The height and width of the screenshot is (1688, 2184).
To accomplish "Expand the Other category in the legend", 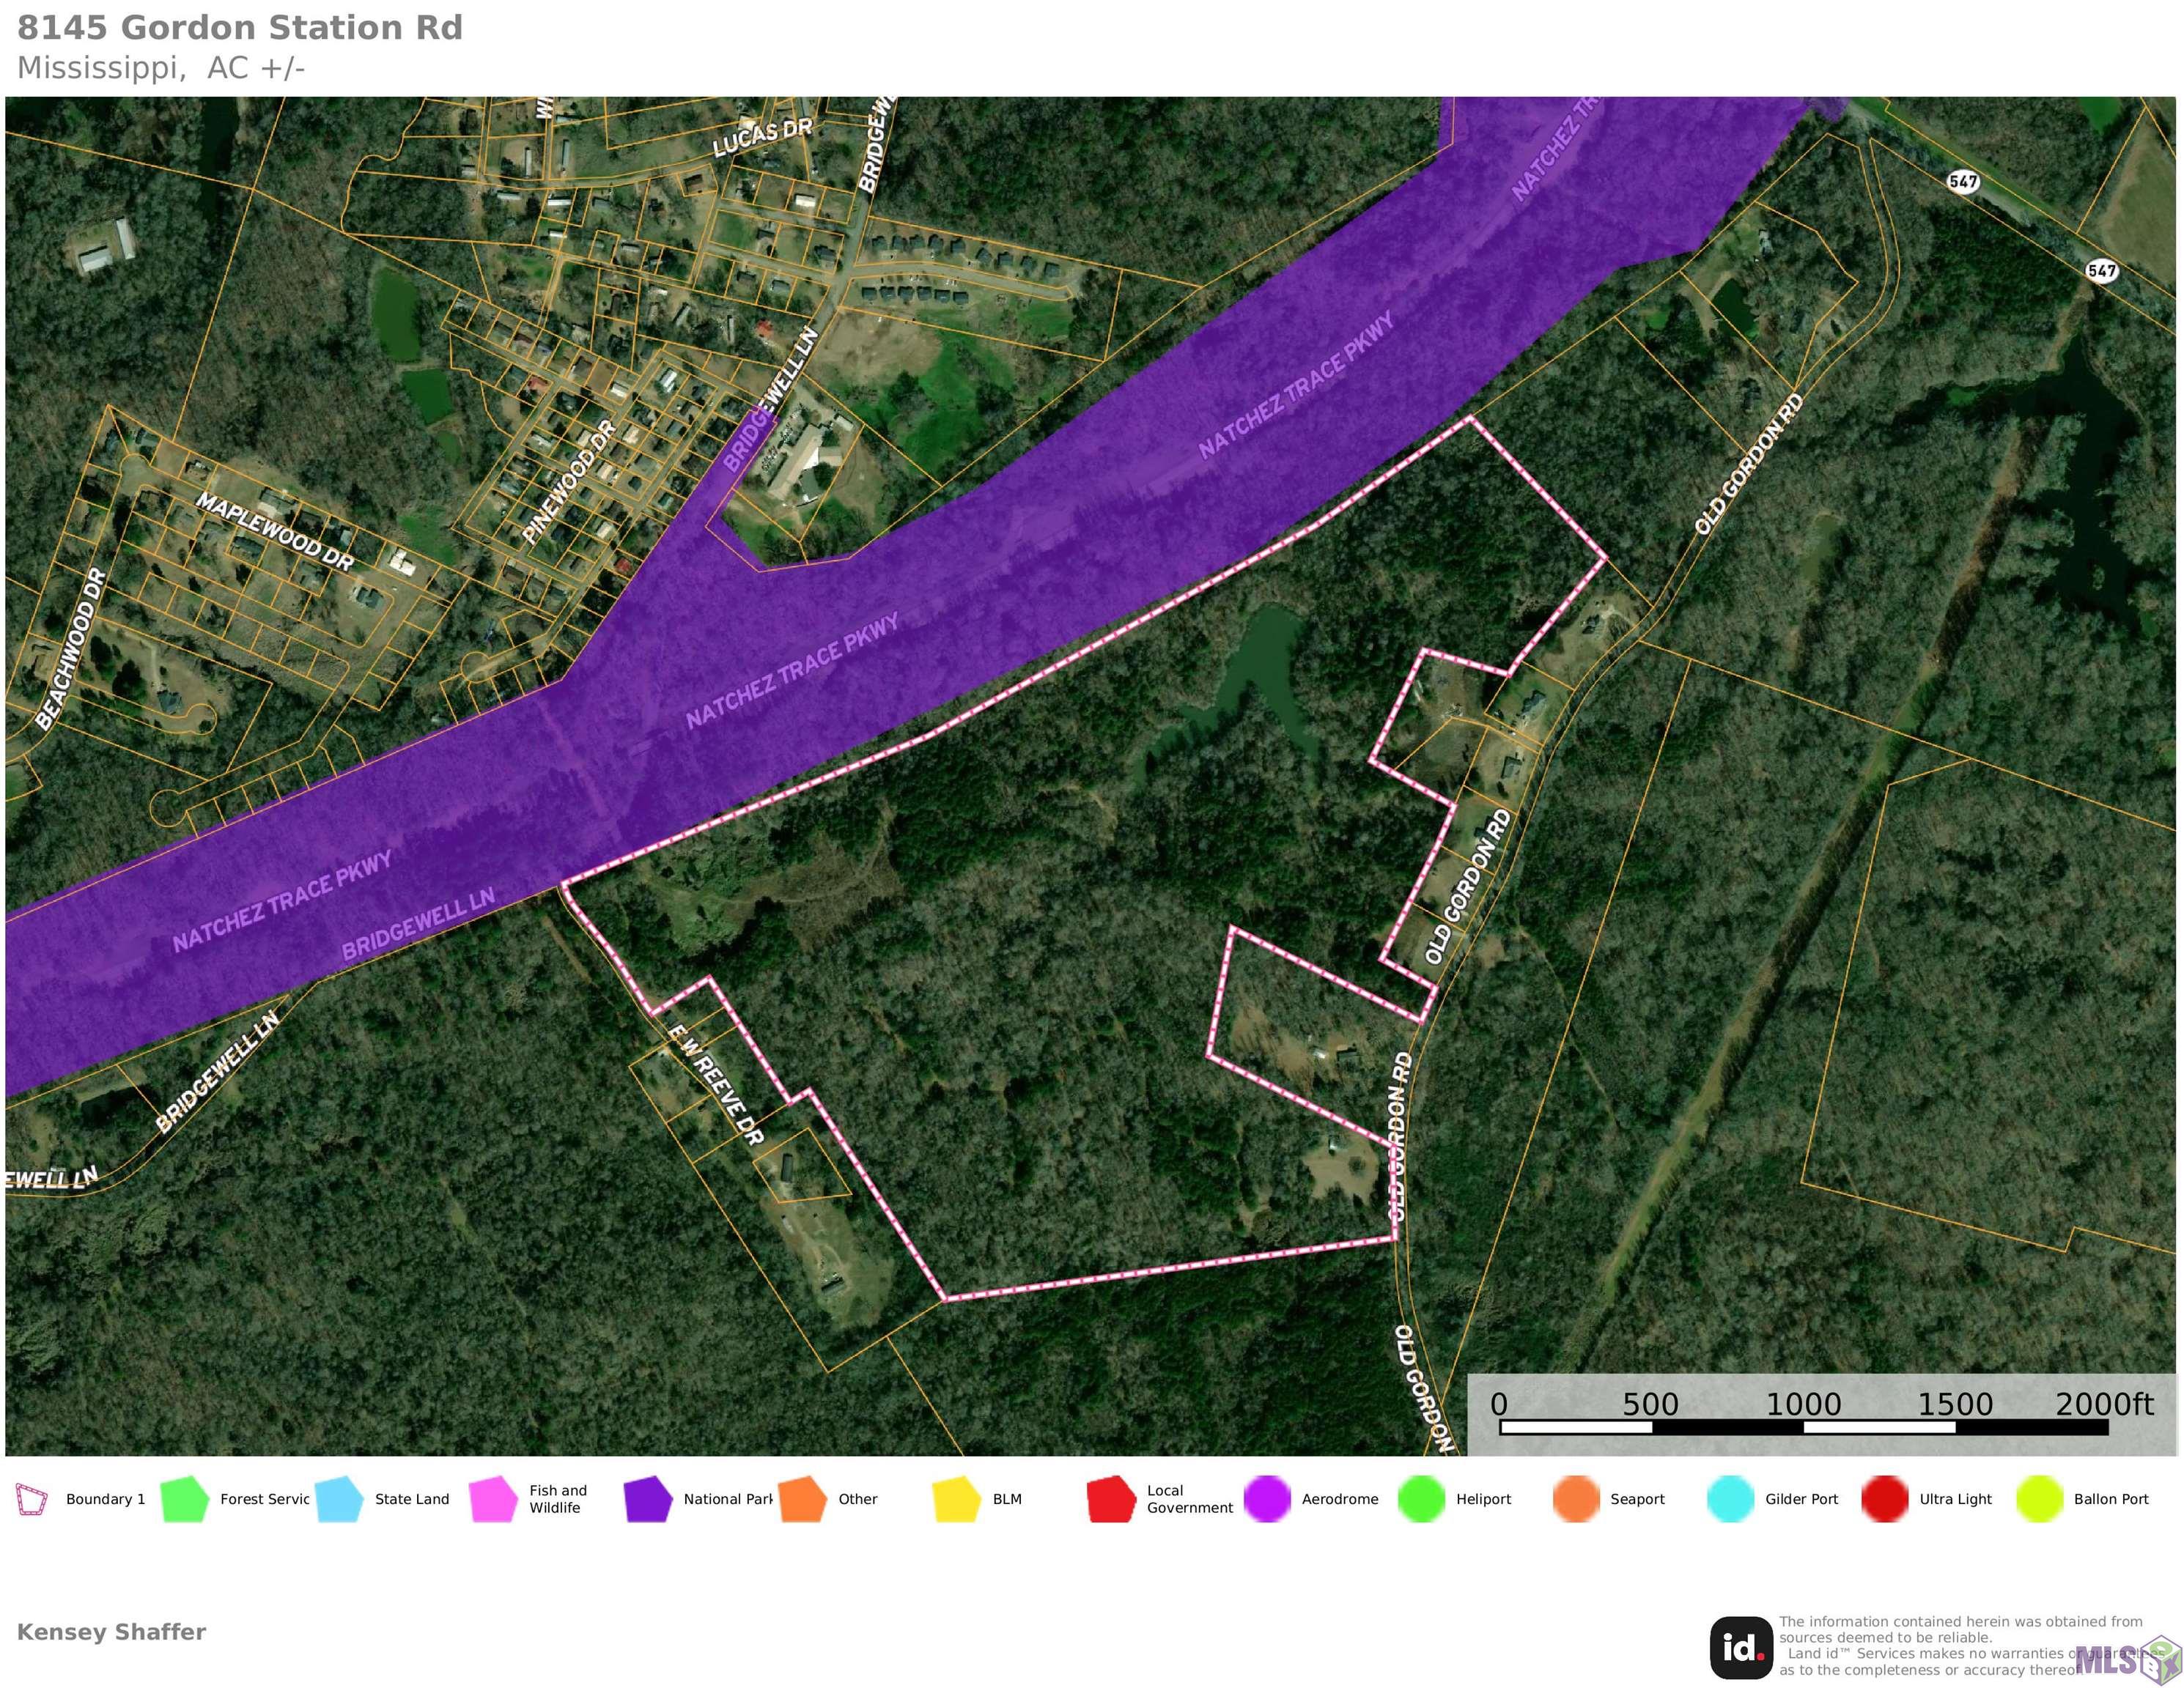I will click(x=803, y=1499).
